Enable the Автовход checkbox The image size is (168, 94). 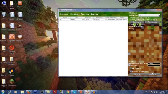click(131, 68)
